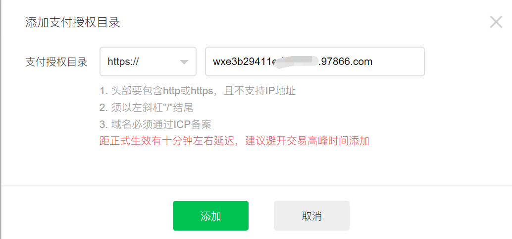Image resolution: width=512 pixels, height=239 pixels.
Task: Click the hint 须以左斜杠"/"结尾
Action: pyautogui.click(x=147, y=108)
